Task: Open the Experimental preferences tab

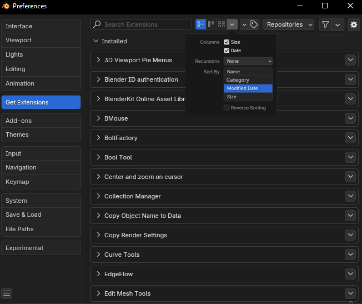Action: [x=41, y=248]
